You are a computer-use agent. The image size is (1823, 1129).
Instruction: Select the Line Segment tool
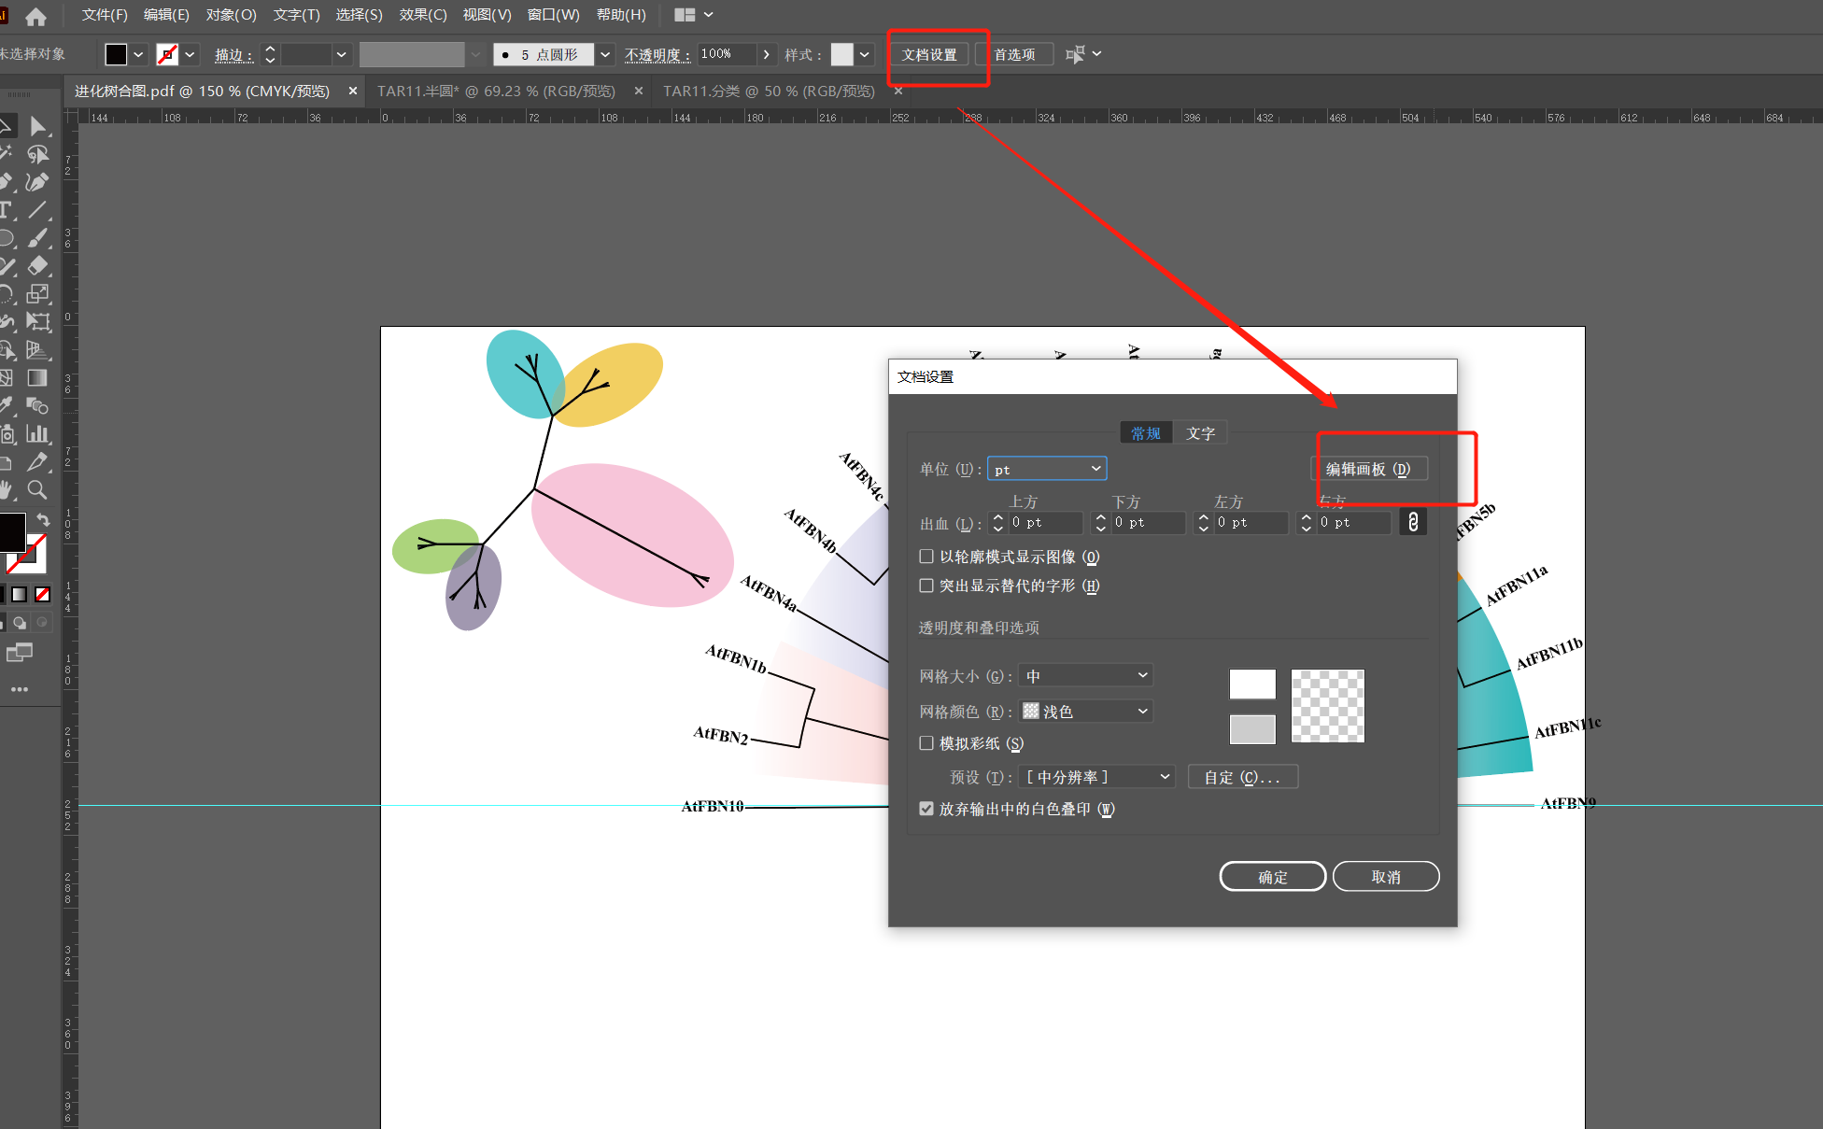38,210
